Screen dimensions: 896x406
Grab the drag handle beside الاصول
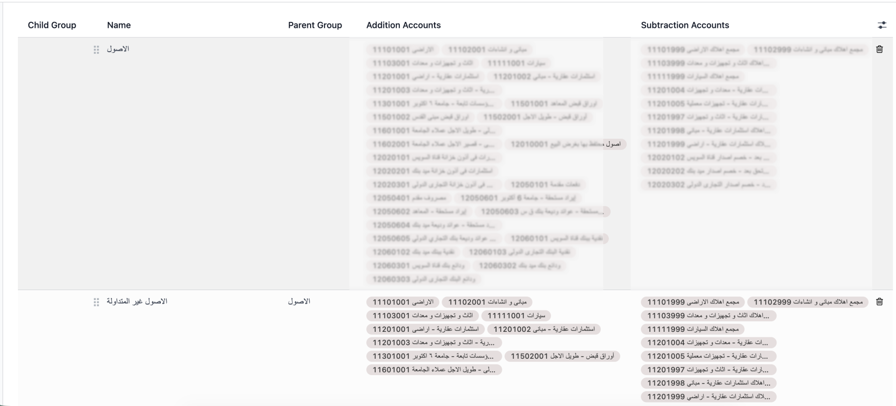tap(96, 50)
